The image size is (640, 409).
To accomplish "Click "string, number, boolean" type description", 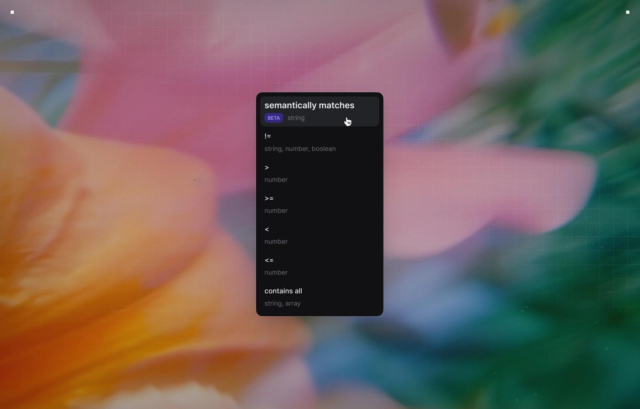I will (x=300, y=149).
